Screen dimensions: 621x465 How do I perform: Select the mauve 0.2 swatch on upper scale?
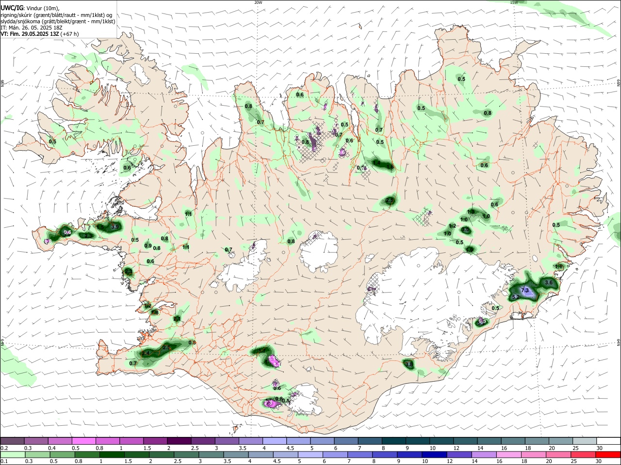(x=12, y=441)
